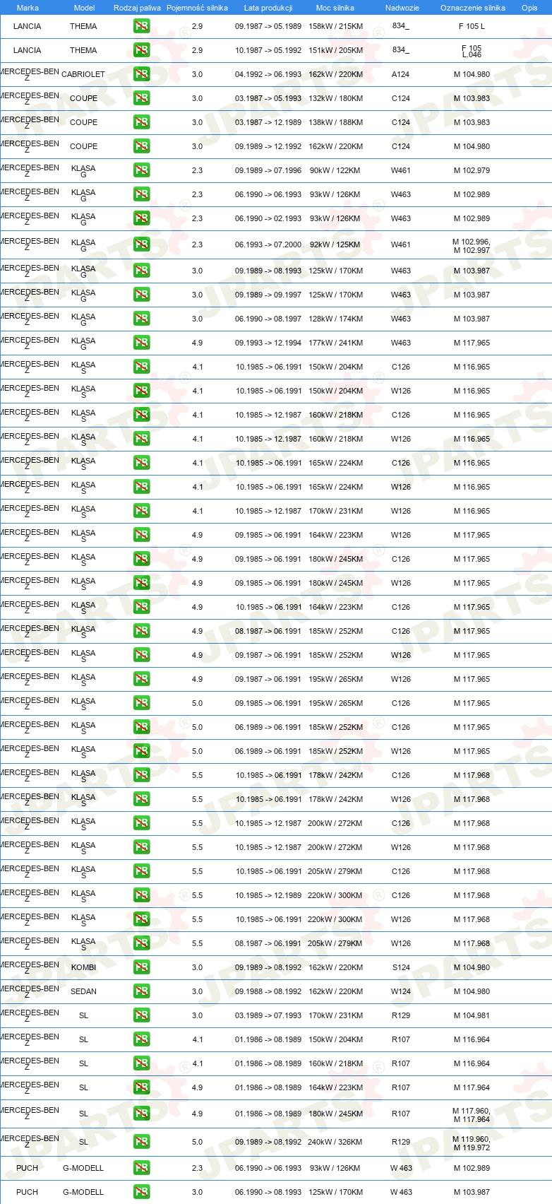Click fuel icon in Klasa S C126 200kW / 272KM row

pos(141,823)
